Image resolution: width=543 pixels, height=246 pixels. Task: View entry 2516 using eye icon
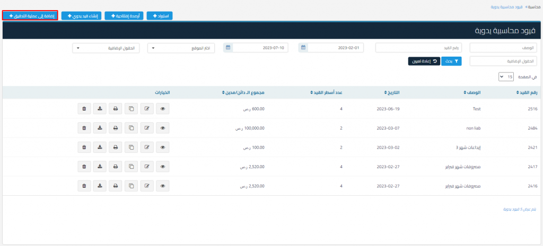[x=162, y=109]
